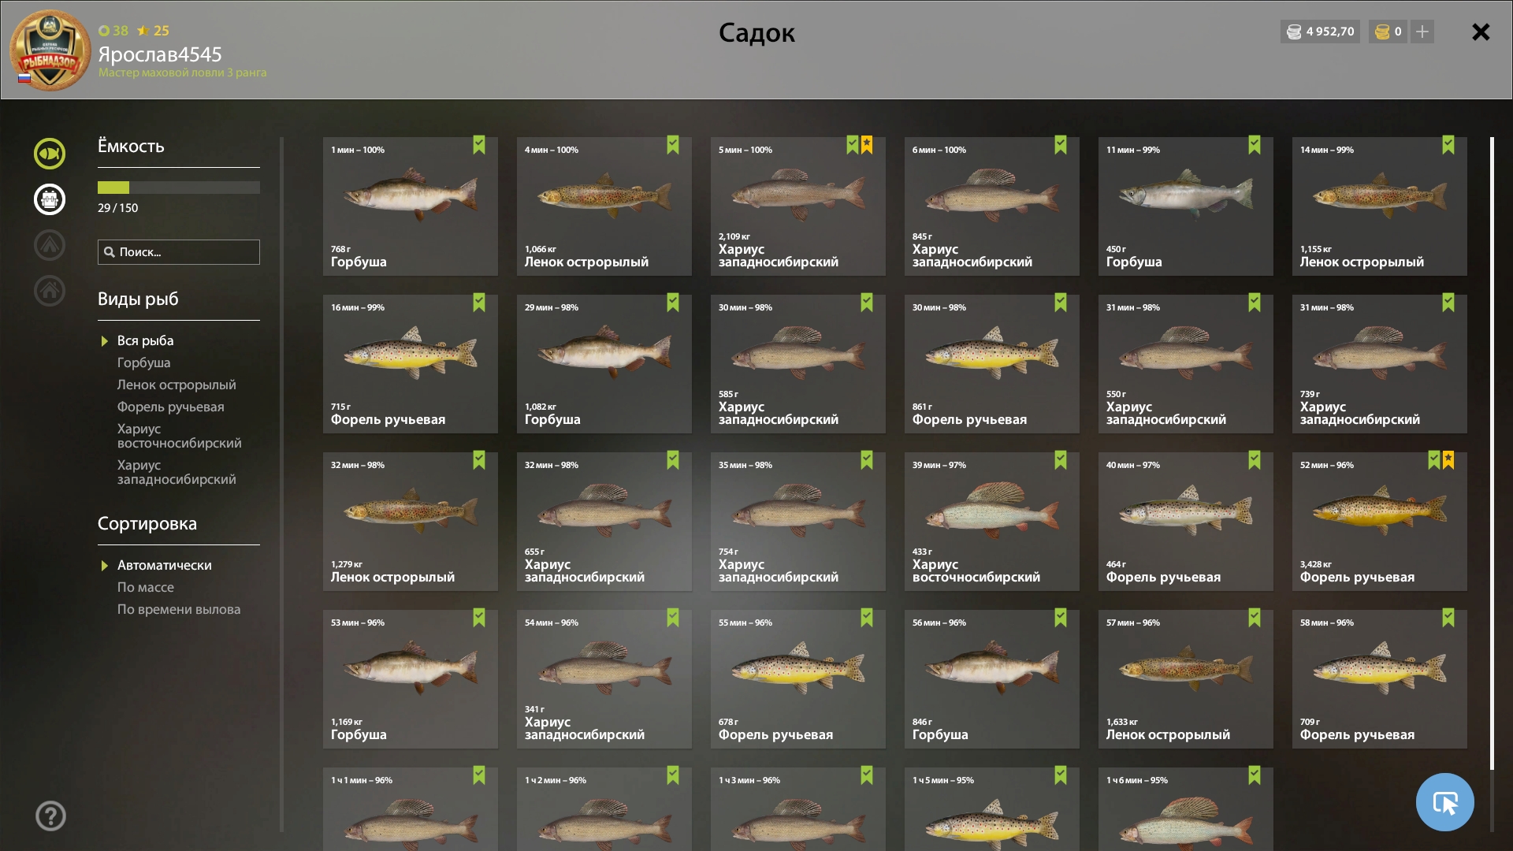The image size is (1513, 851).
Task: Open the help question mark icon
Action: click(50, 816)
